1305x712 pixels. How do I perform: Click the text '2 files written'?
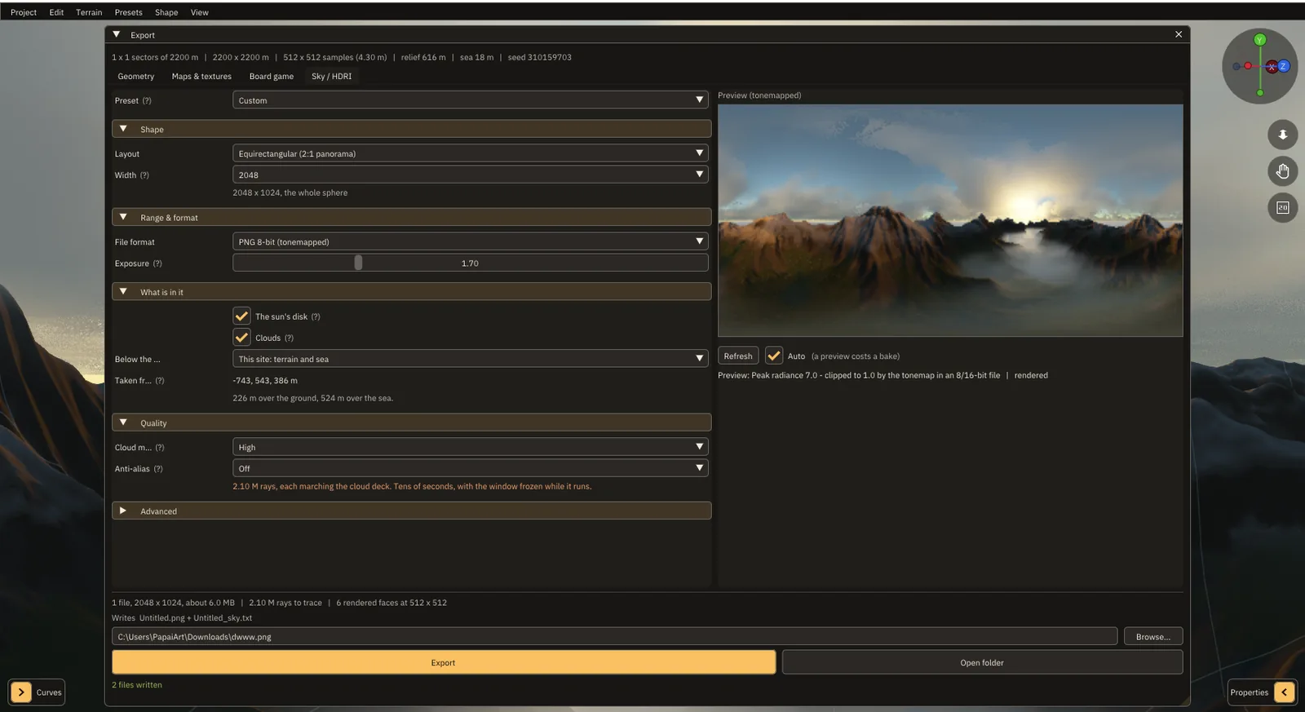137,685
